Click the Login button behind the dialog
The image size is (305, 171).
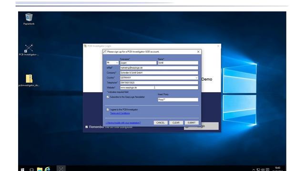(x=201, y=126)
